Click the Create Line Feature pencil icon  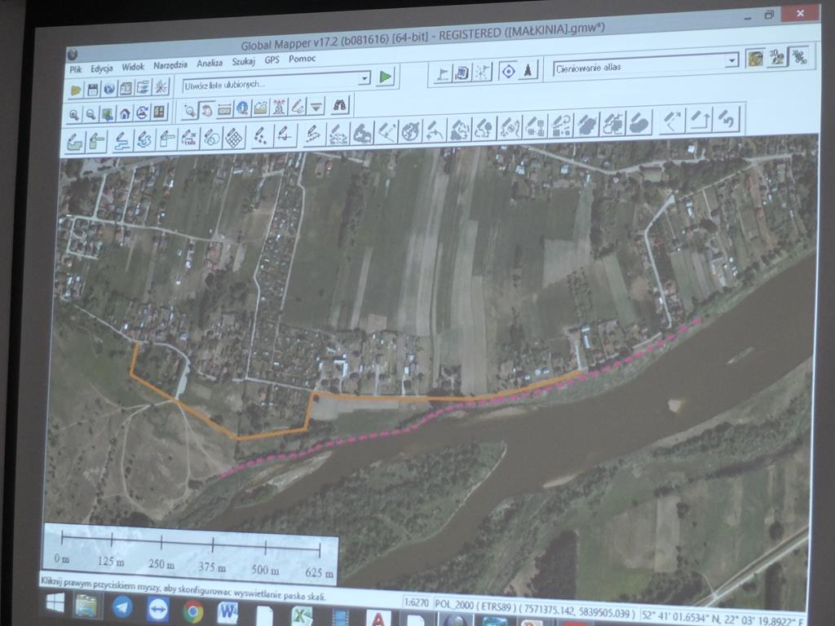pos(122,140)
